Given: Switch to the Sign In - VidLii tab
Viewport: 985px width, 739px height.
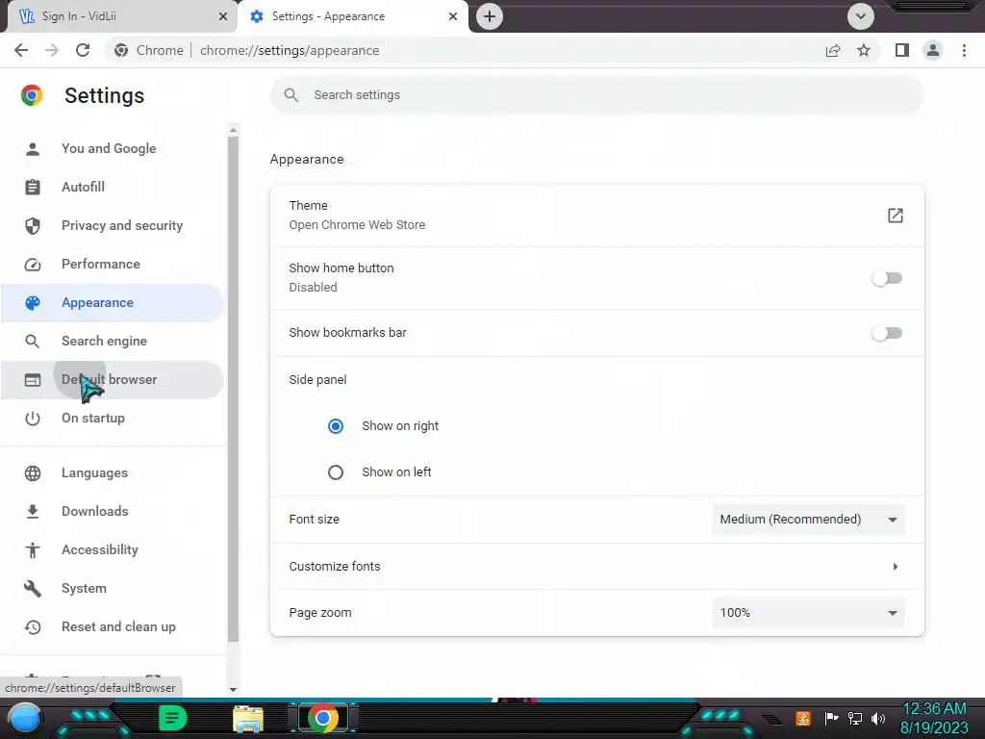Looking at the screenshot, I should pyautogui.click(x=122, y=16).
